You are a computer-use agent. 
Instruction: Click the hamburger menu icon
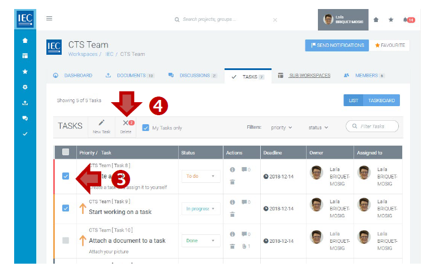click(49, 19)
